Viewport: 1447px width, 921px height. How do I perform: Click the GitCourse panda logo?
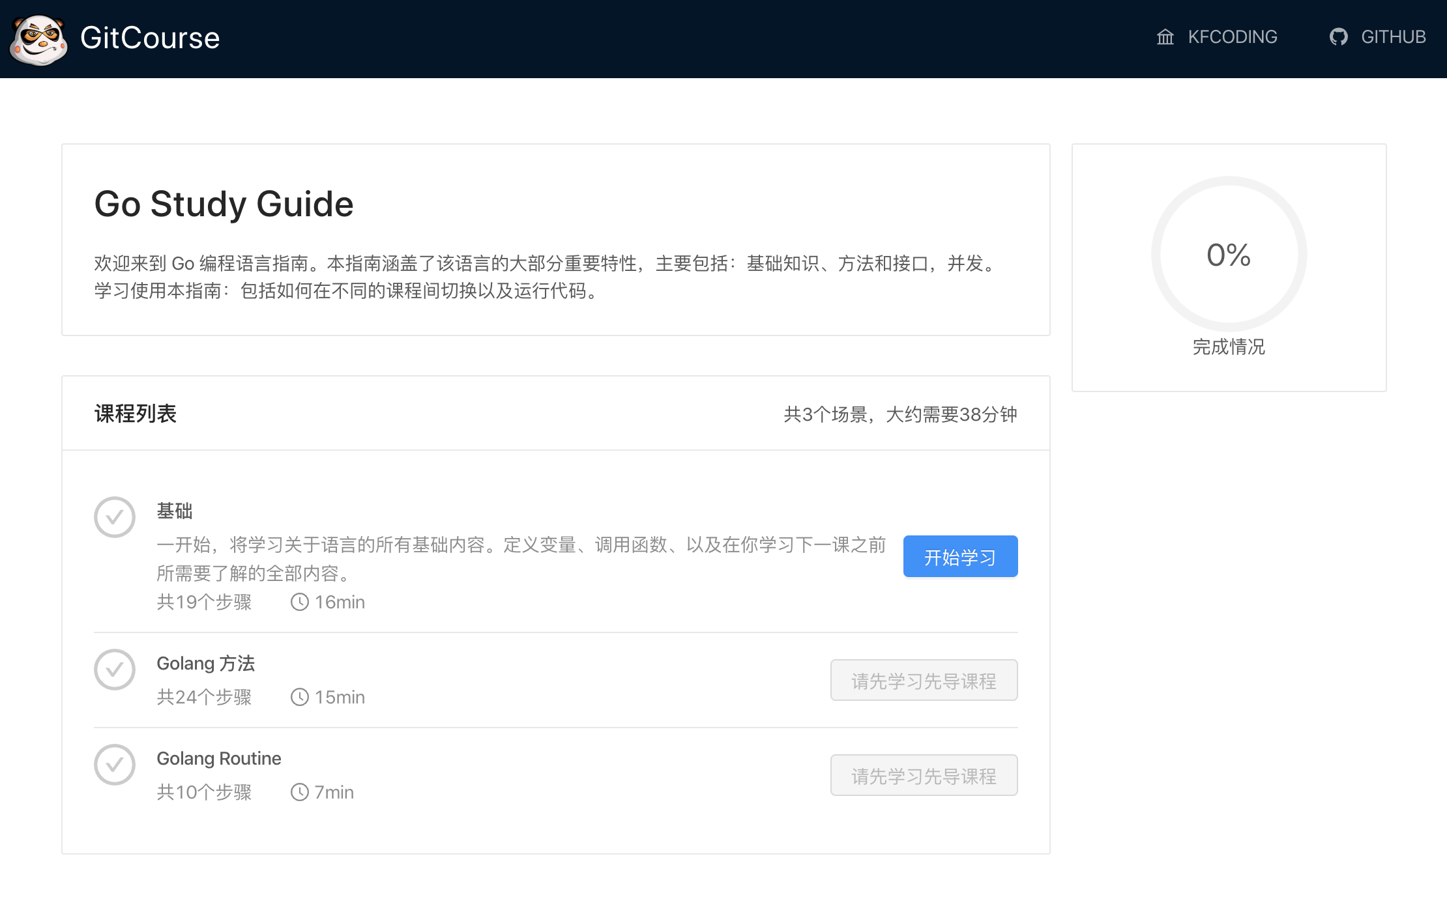[38, 39]
